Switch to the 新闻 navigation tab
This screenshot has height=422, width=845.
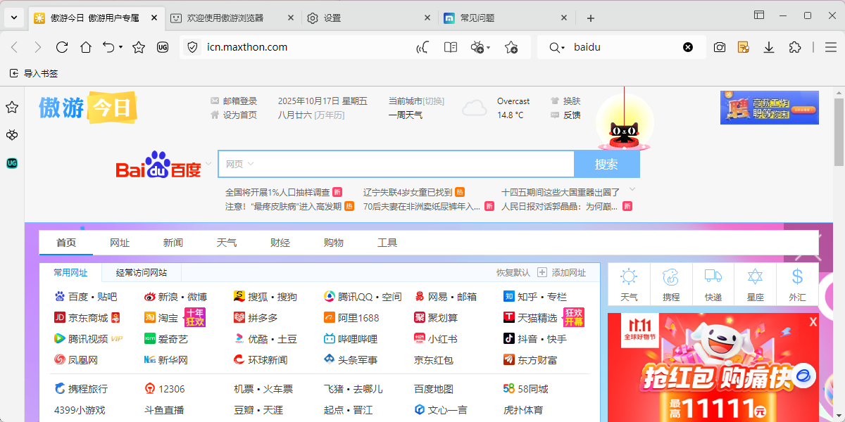pos(173,242)
